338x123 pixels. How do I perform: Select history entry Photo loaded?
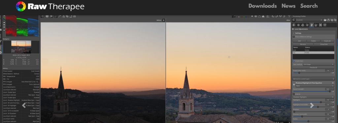pos(21,71)
